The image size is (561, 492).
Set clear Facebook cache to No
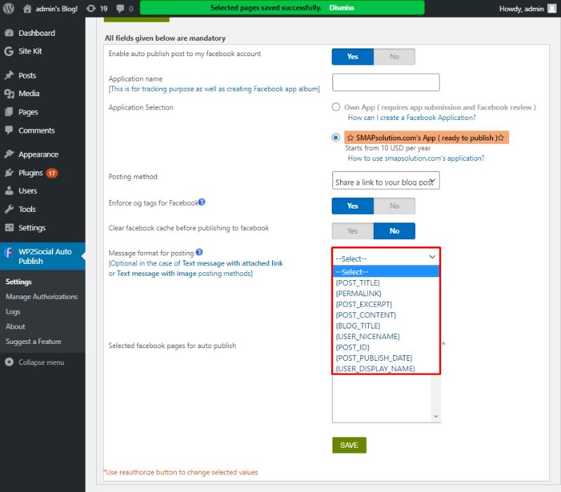394,231
